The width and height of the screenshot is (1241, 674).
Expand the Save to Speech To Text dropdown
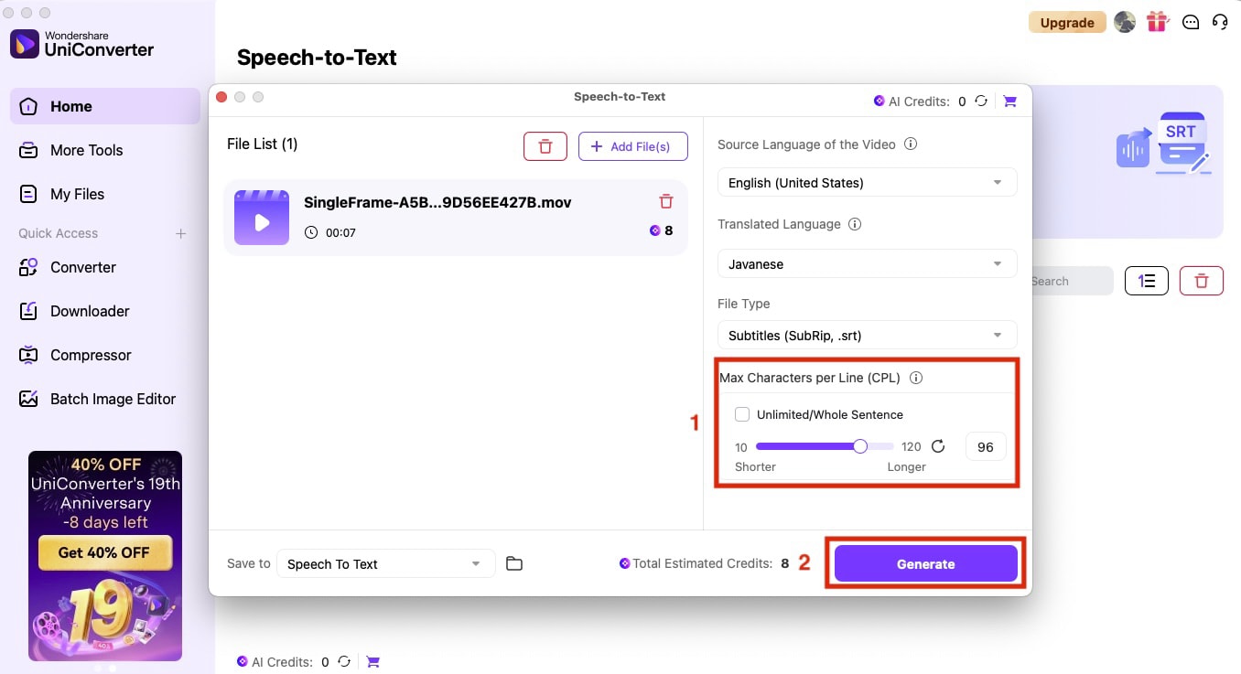[x=385, y=564]
